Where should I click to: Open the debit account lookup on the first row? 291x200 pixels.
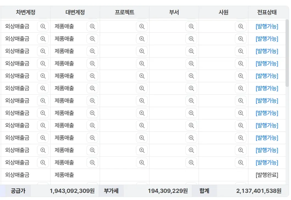click(43, 26)
